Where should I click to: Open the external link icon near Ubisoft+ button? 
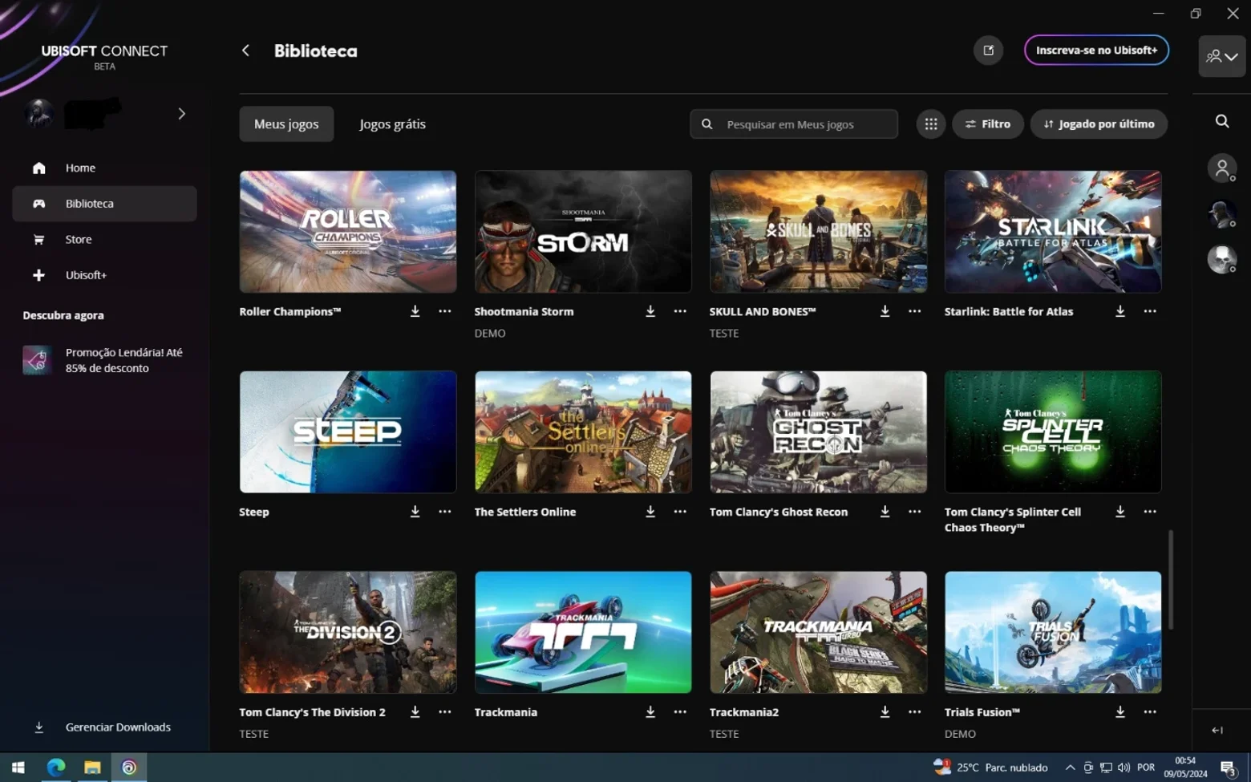tap(989, 51)
